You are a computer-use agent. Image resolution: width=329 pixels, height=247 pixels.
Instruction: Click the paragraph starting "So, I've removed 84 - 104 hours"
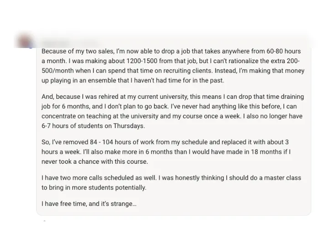[166, 152]
